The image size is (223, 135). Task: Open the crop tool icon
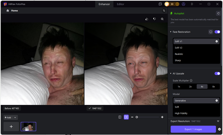164,10
